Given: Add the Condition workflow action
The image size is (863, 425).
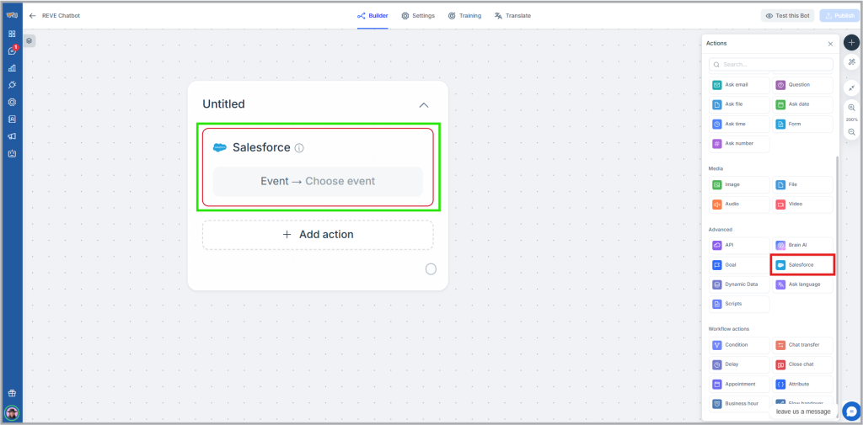Looking at the screenshot, I should (739, 345).
